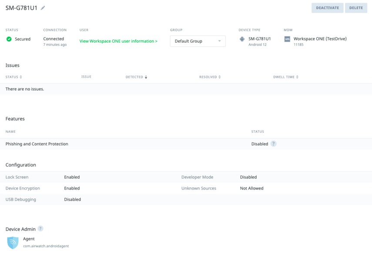Click the Lock Screen configuration row
The height and width of the screenshot is (257, 372).
[x=17, y=177]
